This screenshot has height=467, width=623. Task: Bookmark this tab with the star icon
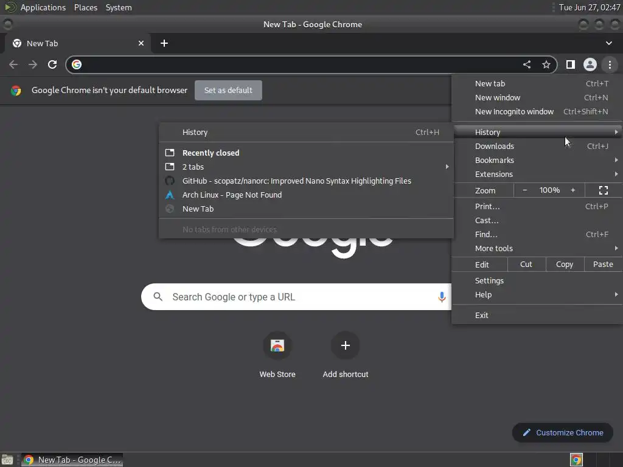[x=546, y=64]
